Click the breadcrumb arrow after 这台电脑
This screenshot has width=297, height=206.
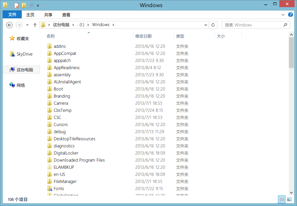pos(73,25)
